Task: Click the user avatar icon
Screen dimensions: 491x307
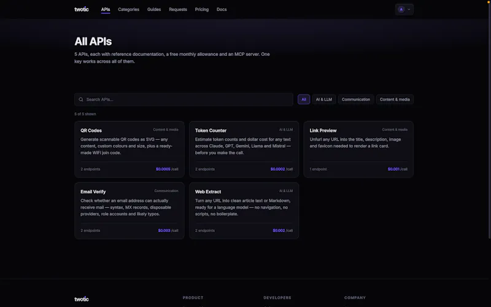Action: (401, 9)
